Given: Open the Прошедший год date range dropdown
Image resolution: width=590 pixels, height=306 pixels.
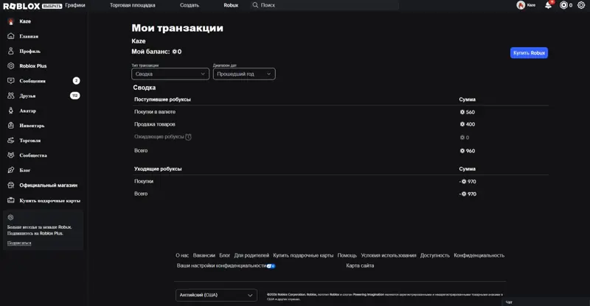Looking at the screenshot, I should click(244, 74).
